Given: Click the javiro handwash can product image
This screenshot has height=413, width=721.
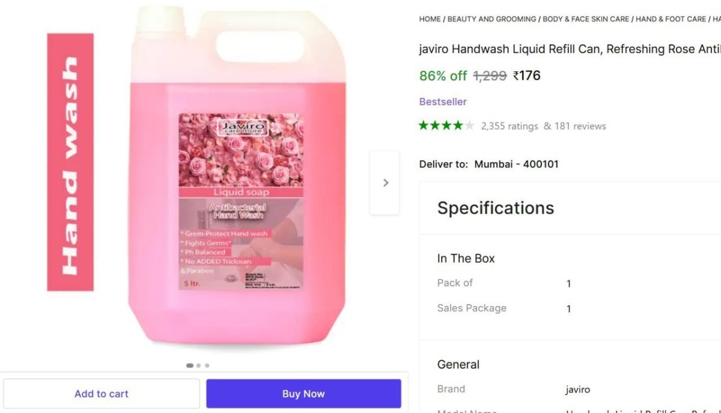Looking at the screenshot, I should pos(238,180).
